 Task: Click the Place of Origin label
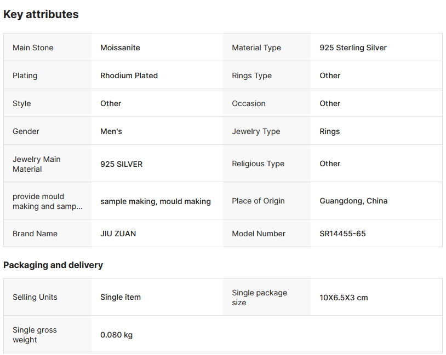click(x=258, y=201)
